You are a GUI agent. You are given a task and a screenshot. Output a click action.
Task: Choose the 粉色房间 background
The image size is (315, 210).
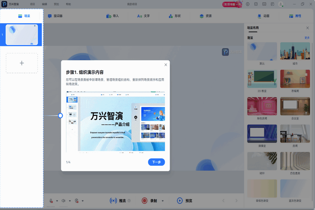[x=262, y=106]
